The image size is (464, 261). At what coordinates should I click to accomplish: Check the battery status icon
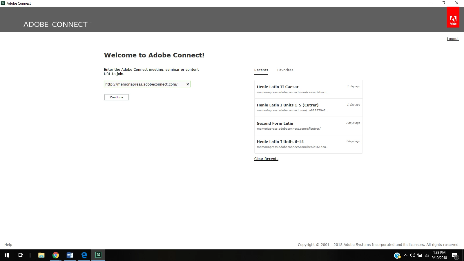click(420, 255)
